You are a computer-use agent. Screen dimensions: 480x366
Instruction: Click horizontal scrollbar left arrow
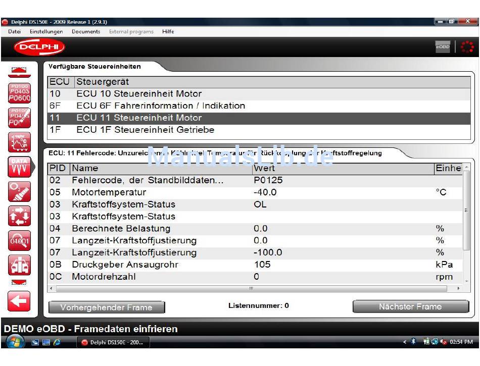[x=51, y=288]
